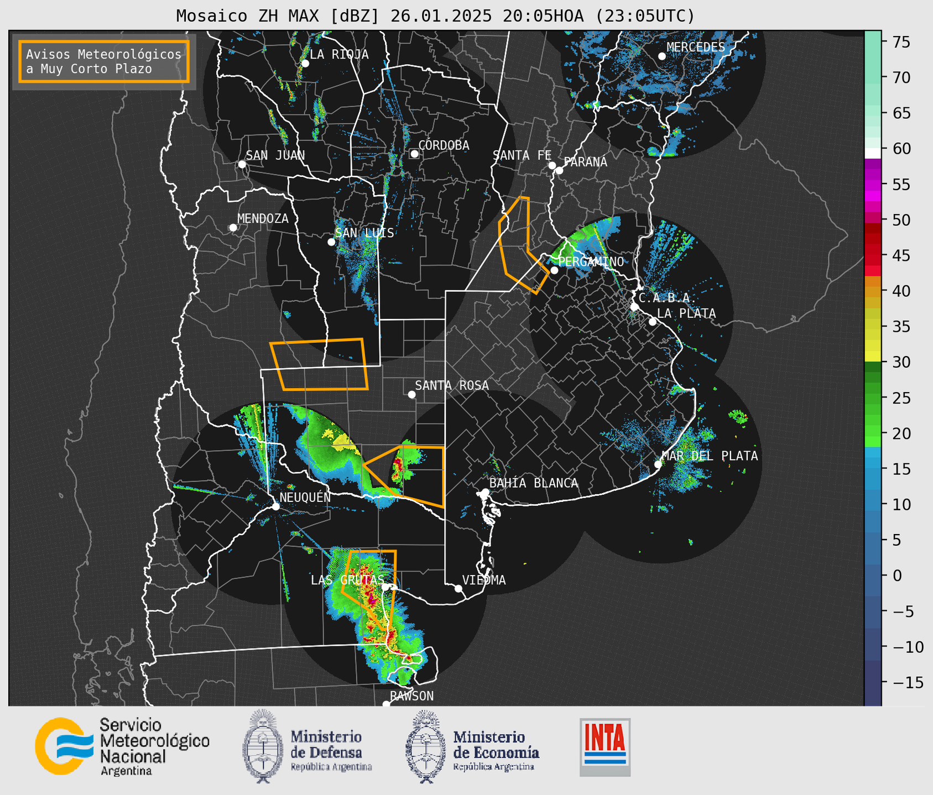Screen dimensions: 933x795
Task: Click the 'Ministerio de Defensa' text
Action: pyautogui.click(x=326, y=745)
